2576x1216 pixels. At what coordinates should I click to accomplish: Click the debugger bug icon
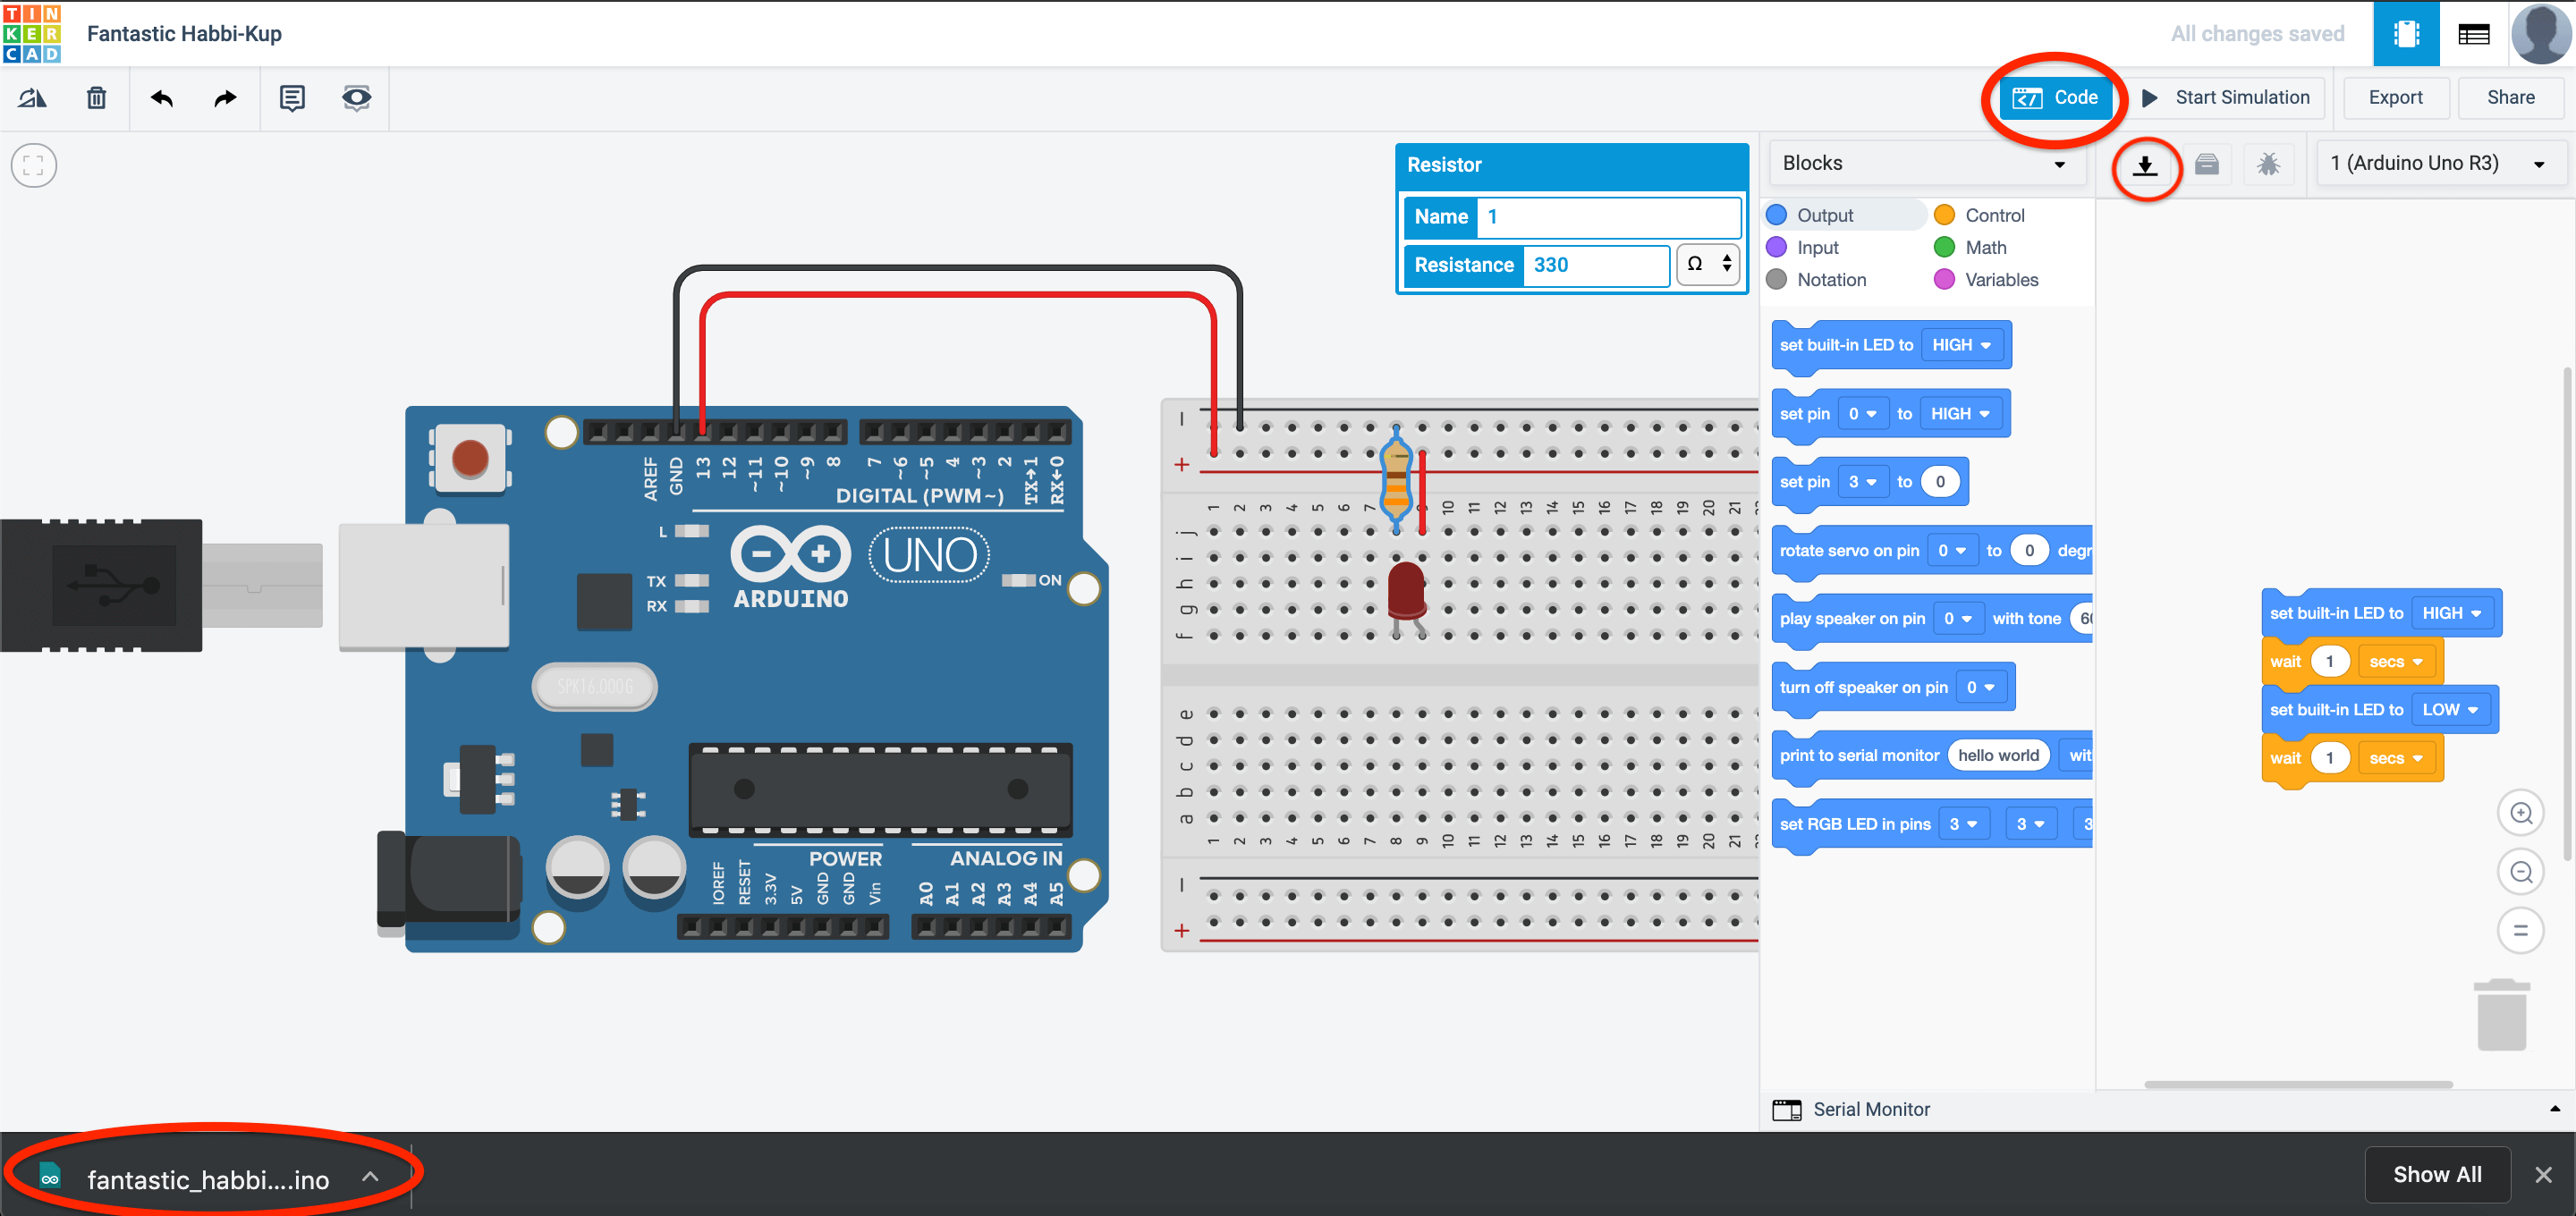click(x=2268, y=164)
